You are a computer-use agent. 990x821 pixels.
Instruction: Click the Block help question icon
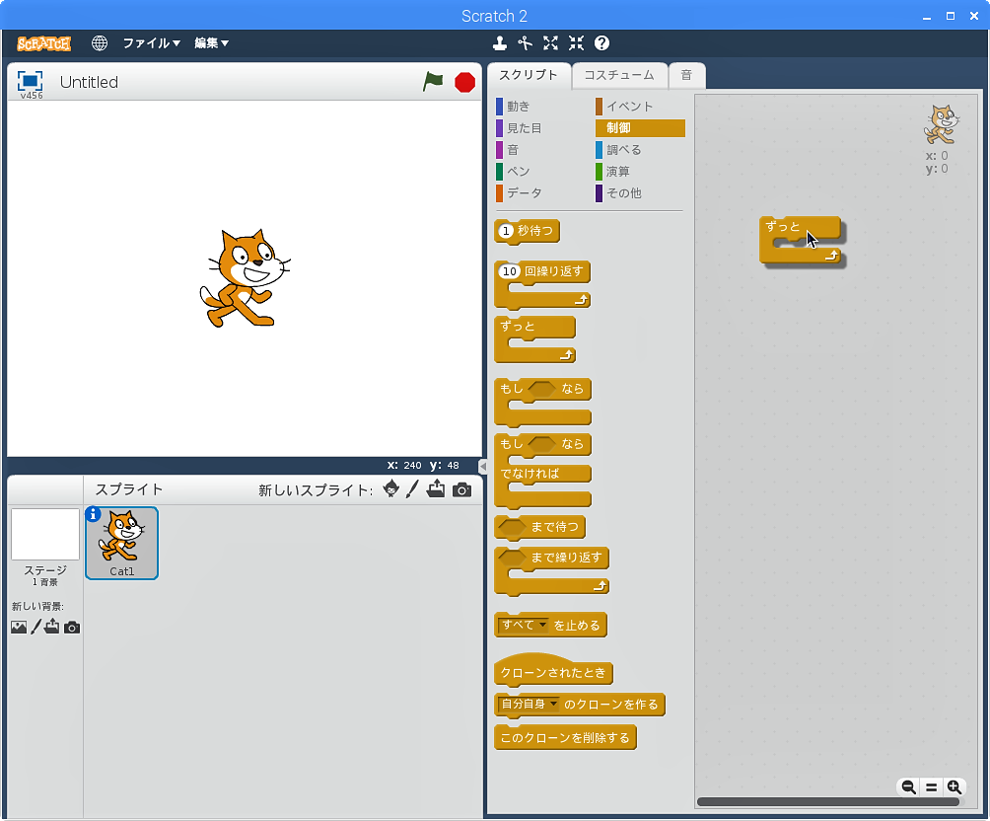(601, 43)
